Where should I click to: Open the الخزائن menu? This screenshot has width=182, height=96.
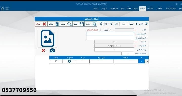(128, 9)
